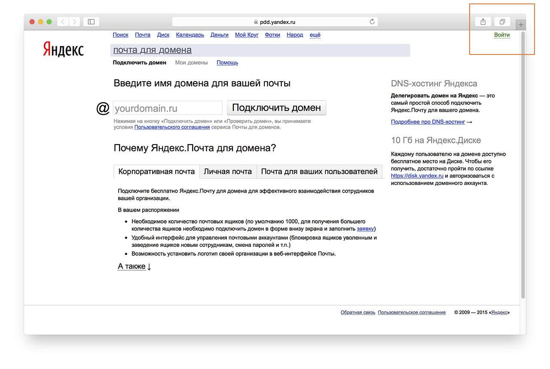
Task: Click Пользовательское соглашение footer link
Action: 412,312
